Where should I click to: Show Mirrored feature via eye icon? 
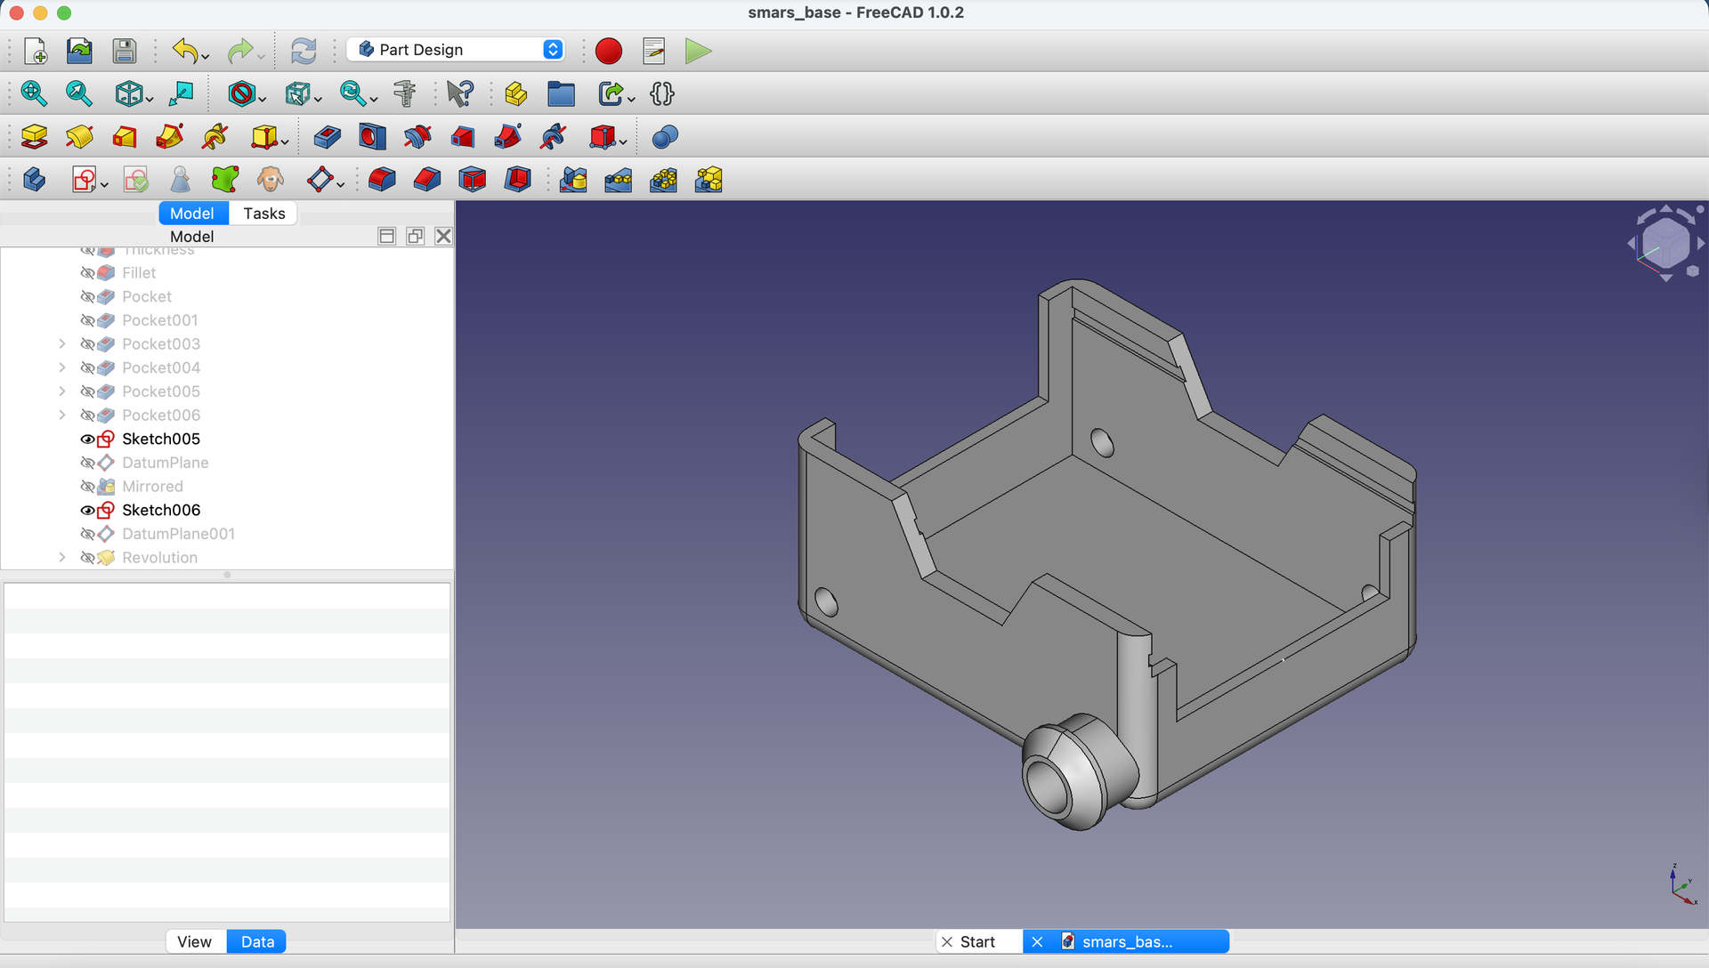pos(87,487)
